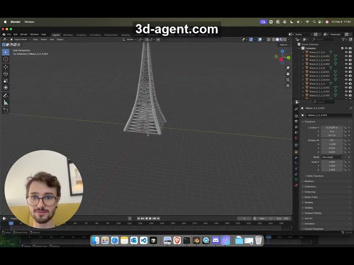Select the Annotate pencil tool

[6, 96]
